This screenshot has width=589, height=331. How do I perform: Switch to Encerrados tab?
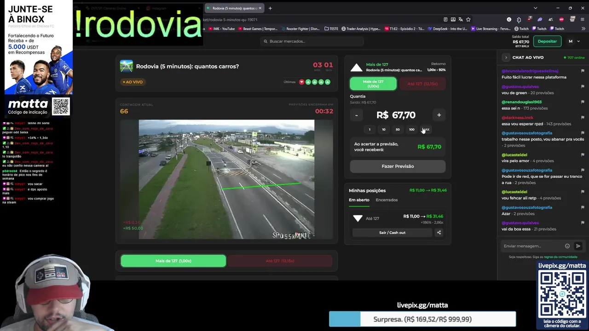coord(387,200)
